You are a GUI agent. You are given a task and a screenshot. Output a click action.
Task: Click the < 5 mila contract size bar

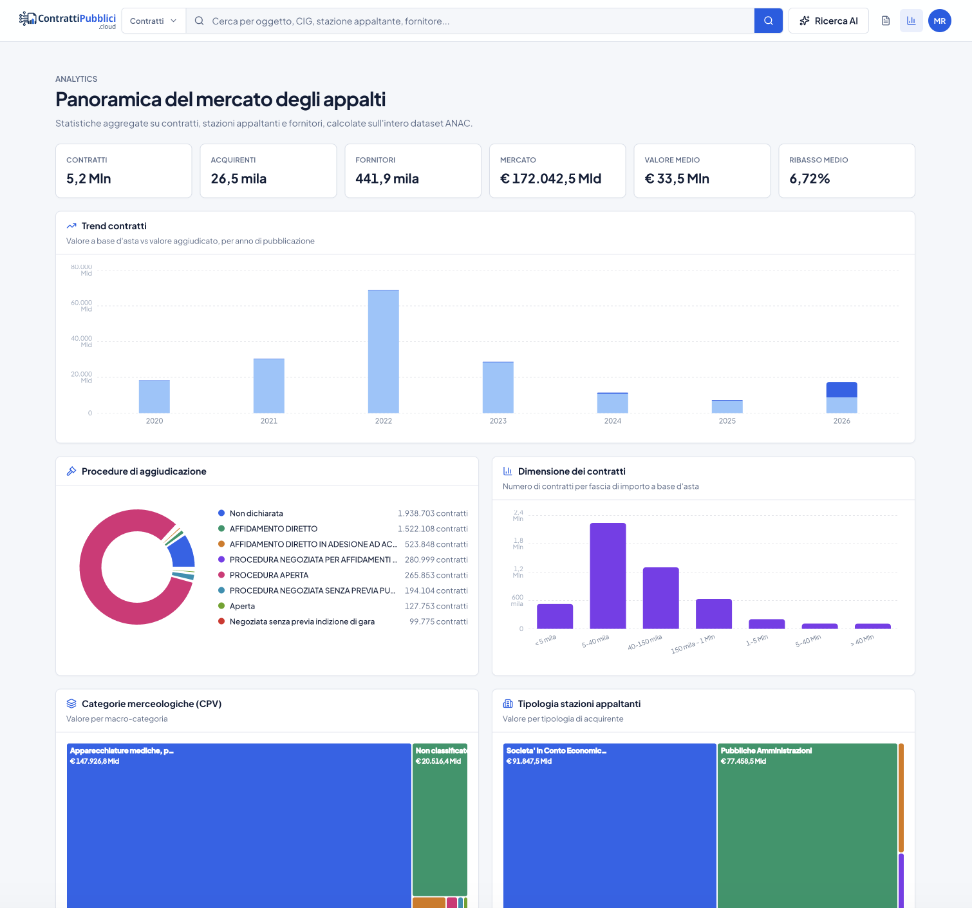555,616
